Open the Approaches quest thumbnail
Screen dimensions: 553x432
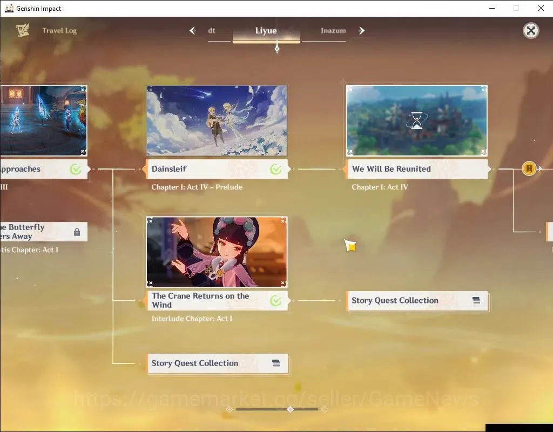[x=43, y=120]
